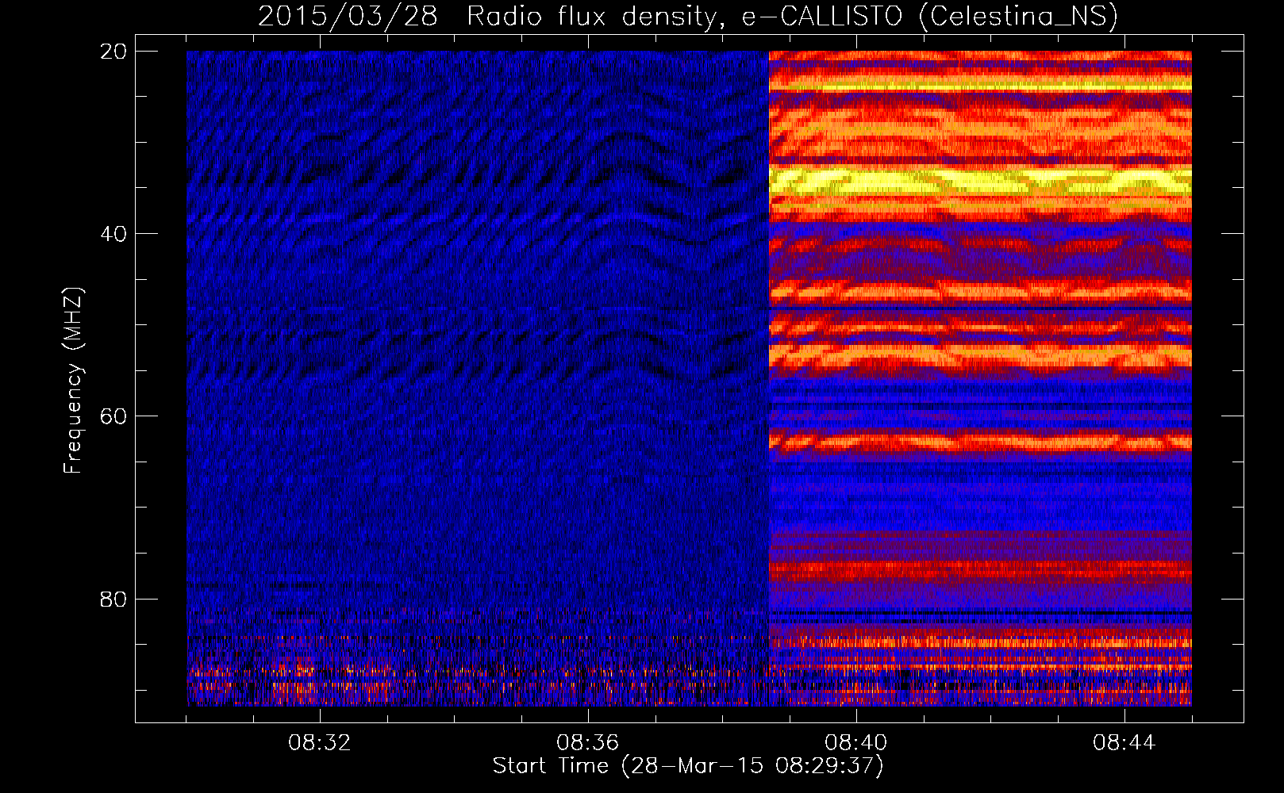This screenshot has width=1284, height=793.
Task: Click the 'Start Time' axis label
Action: (688, 766)
